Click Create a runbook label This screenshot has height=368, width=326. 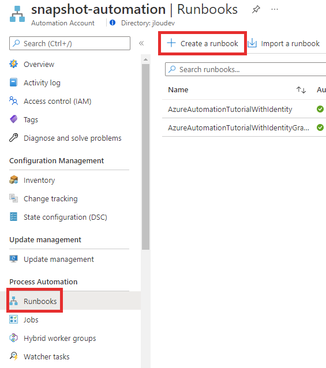coord(209,44)
